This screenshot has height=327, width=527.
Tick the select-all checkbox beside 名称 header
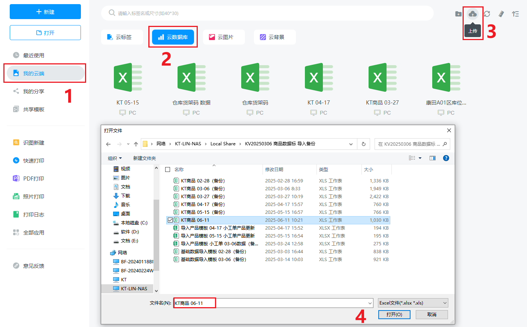(x=168, y=170)
